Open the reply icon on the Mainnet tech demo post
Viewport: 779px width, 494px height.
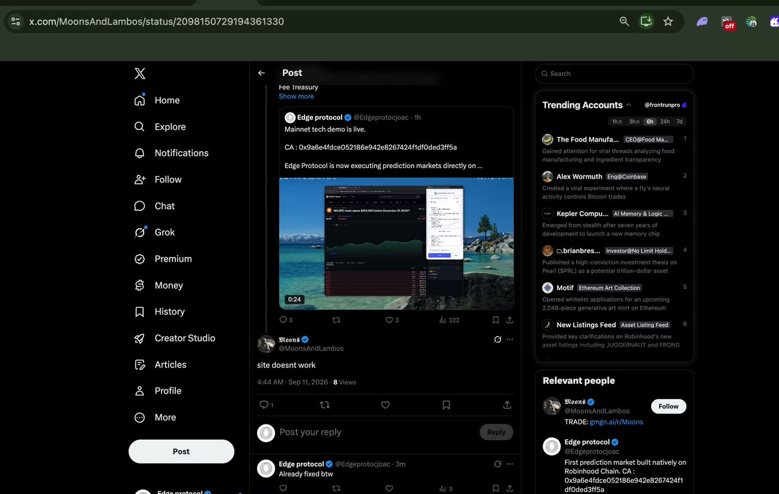click(282, 320)
